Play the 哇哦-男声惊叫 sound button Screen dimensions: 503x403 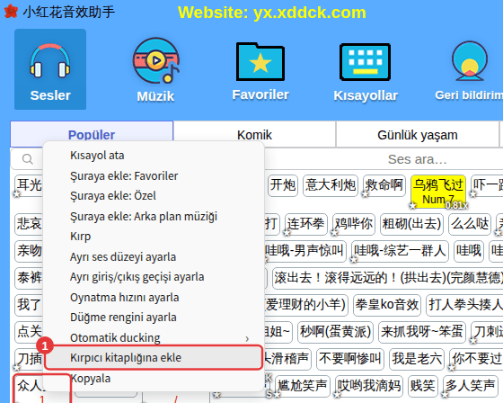304,251
